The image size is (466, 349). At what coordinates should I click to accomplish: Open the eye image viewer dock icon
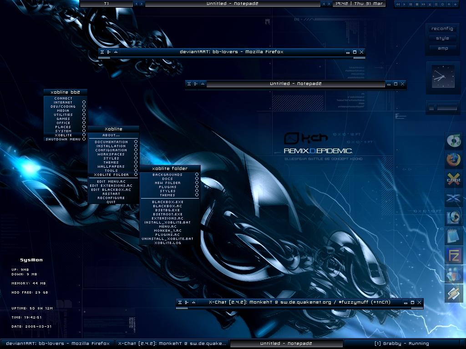pyautogui.click(x=454, y=217)
